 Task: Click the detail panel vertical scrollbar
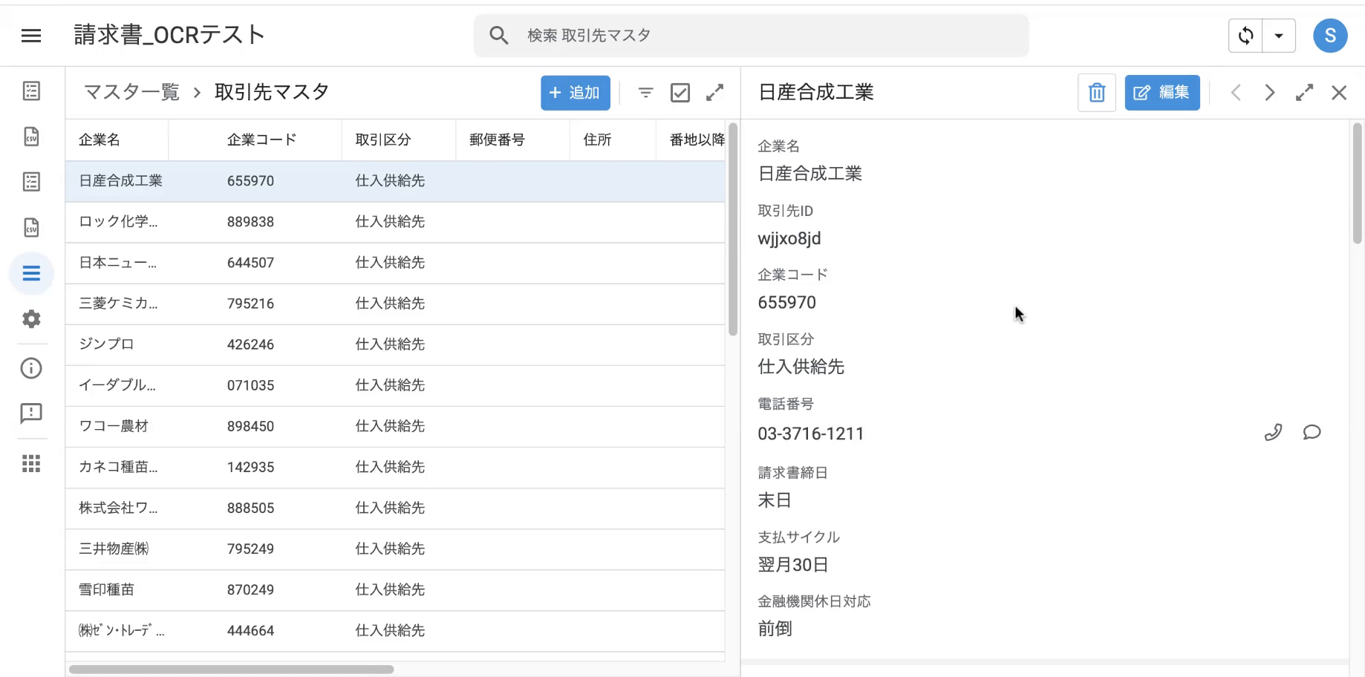coord(1358,183)
